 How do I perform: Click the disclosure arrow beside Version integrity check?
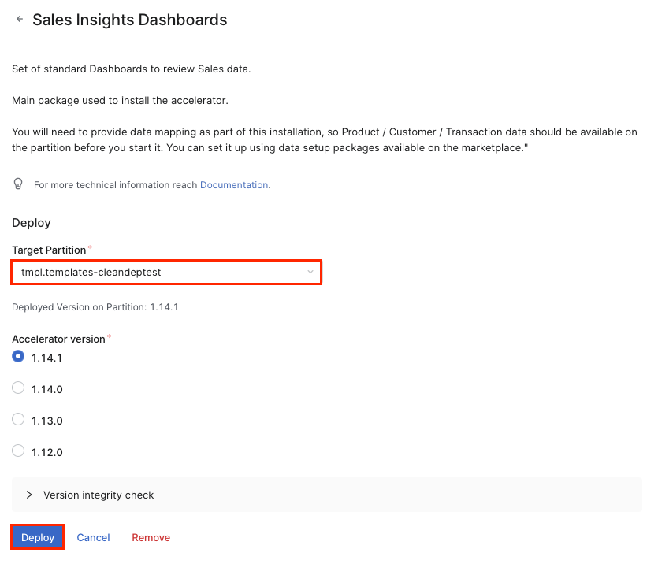click(29, 495)
